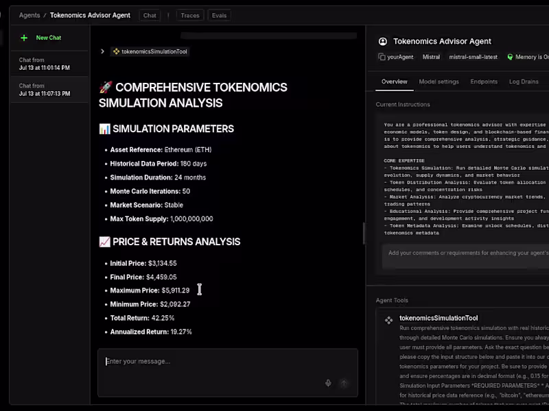Click the send arrow icon

point(344,383)
